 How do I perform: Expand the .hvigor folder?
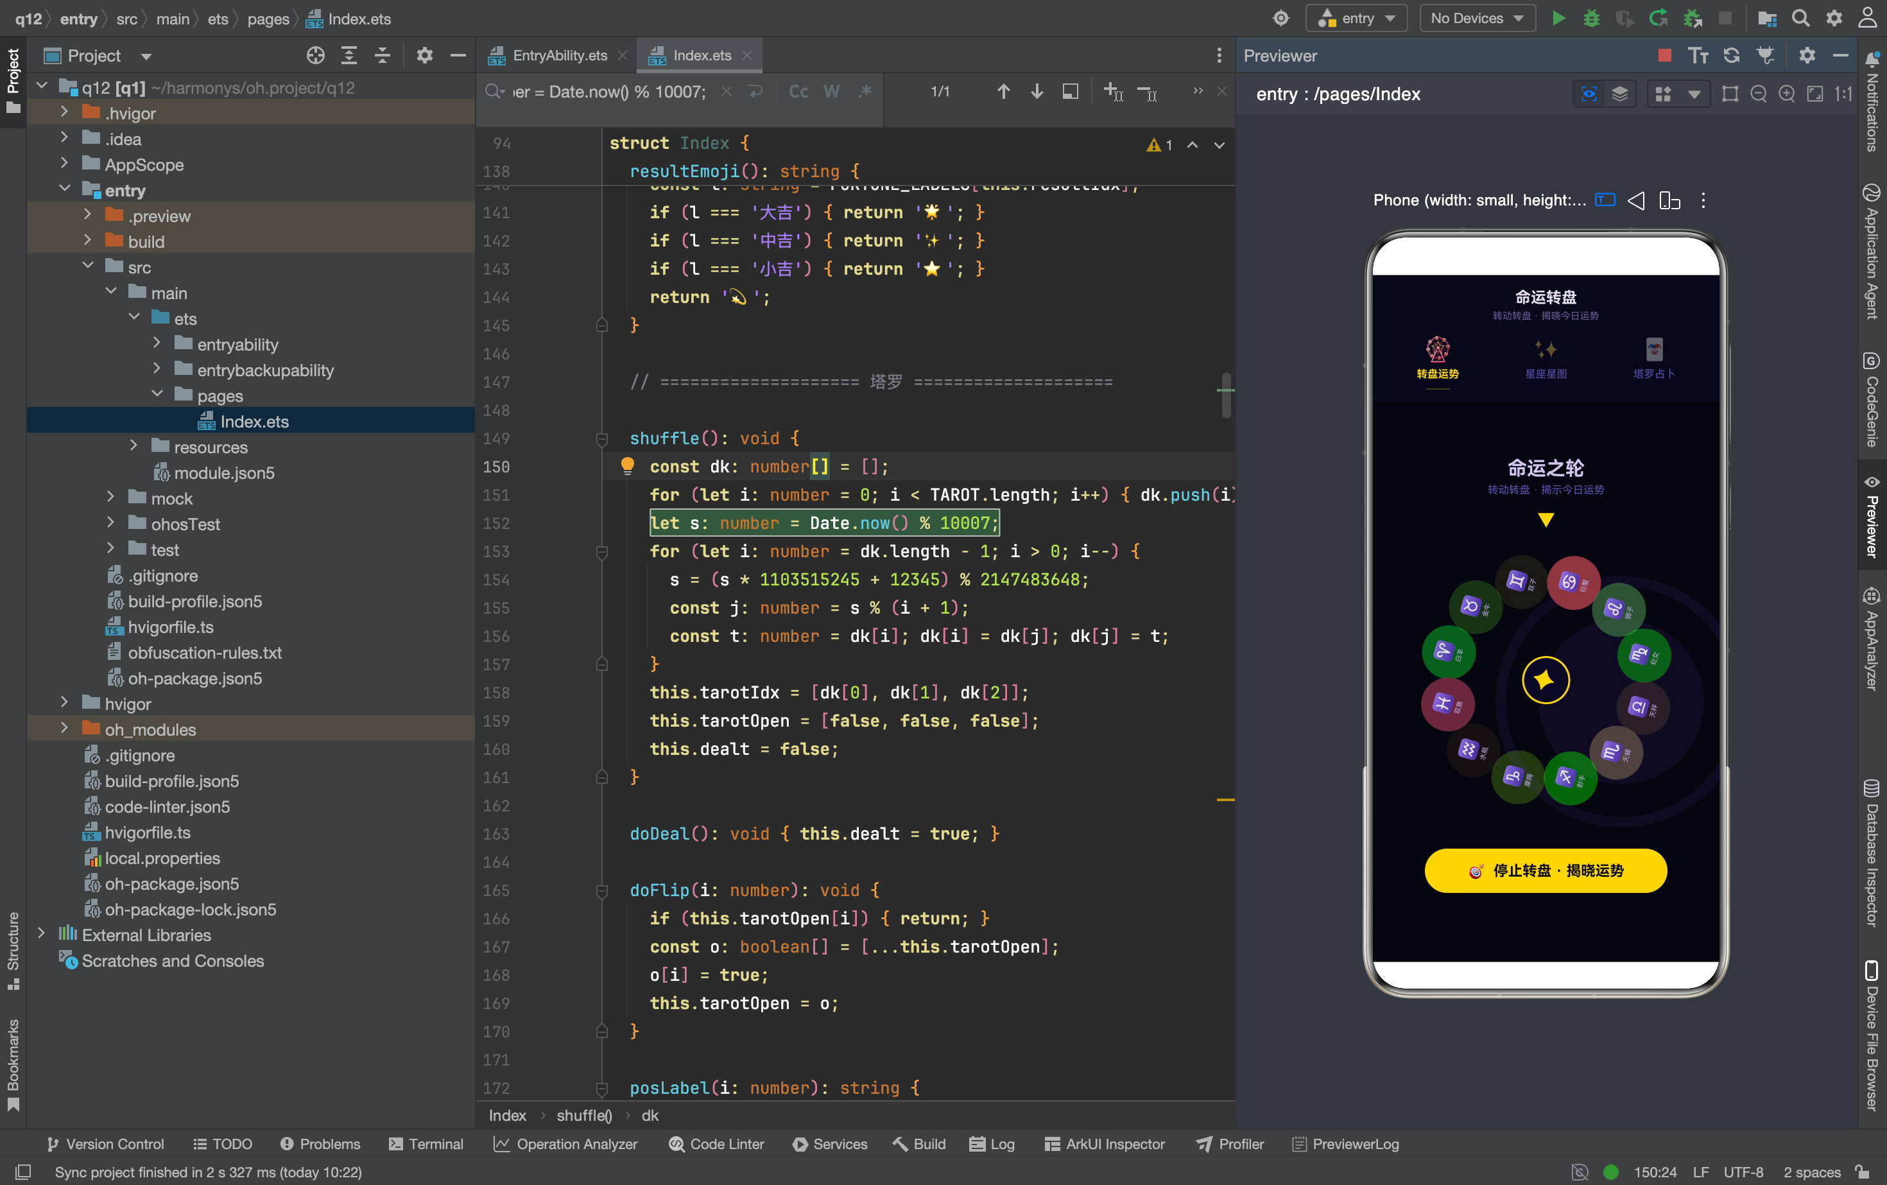pyautogui.click(x=64, y=113)
